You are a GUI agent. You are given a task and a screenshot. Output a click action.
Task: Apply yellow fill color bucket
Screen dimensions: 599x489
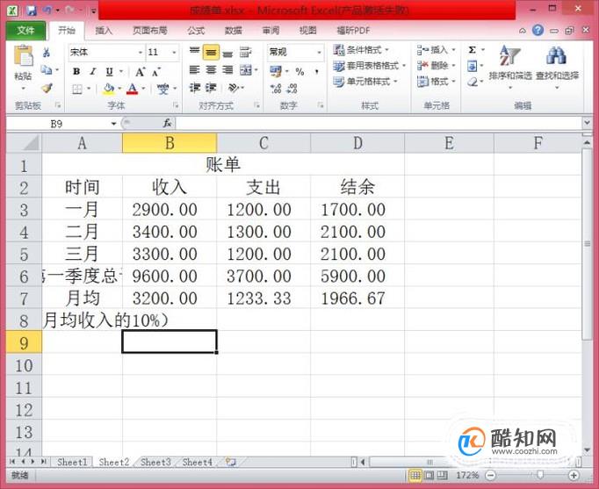[109, 89]
